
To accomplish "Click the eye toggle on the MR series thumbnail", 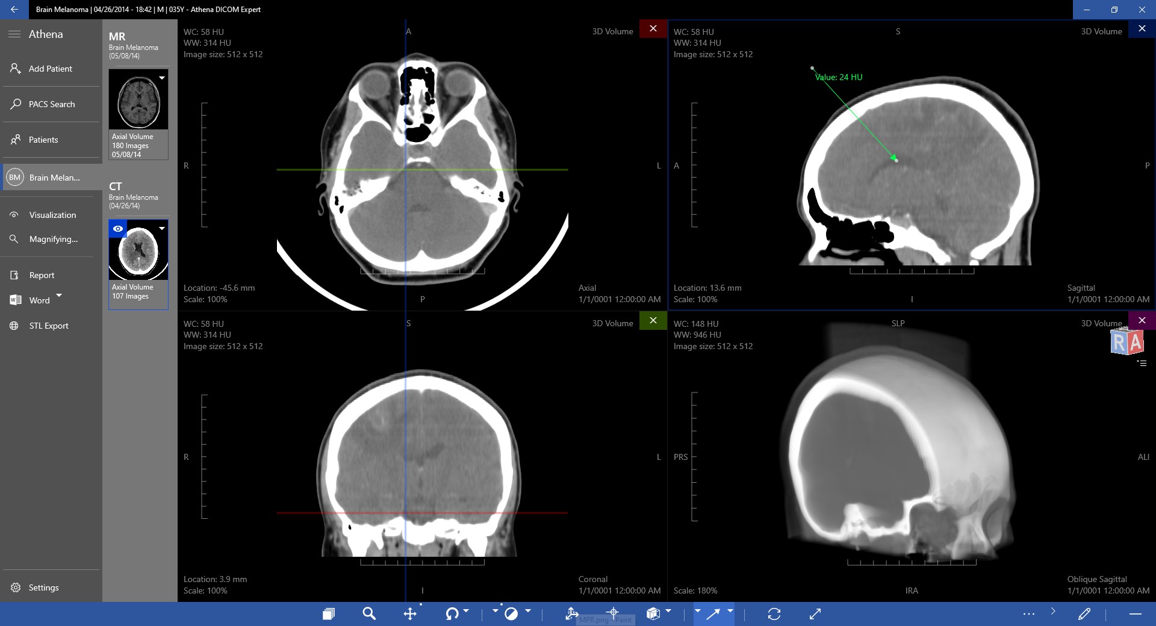I will (x=119, y=78).
